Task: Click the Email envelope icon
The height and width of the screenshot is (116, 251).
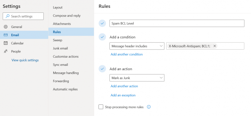Action: tap(6, 35)
